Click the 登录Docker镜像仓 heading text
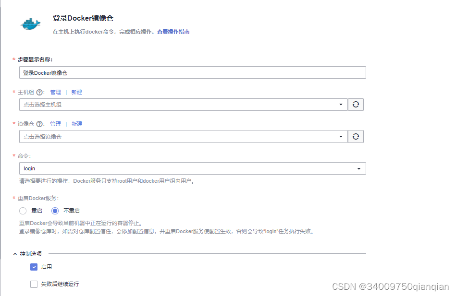 coord(83,18)
